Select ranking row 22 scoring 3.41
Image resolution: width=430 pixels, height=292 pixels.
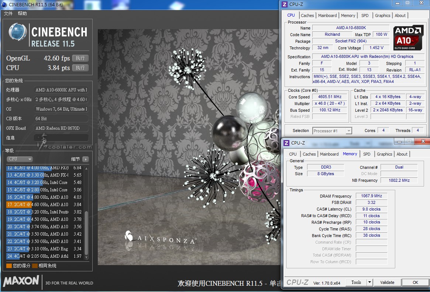[x=44, y=241]
